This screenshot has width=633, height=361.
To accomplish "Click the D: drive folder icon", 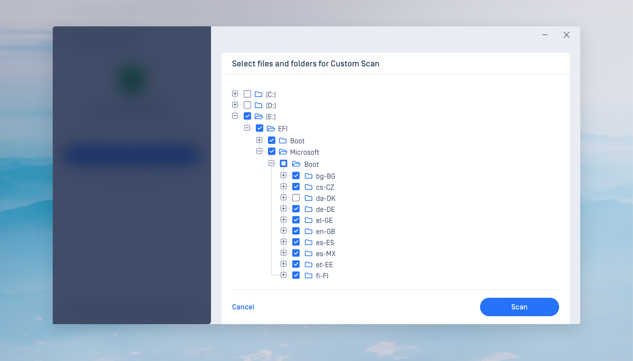I will tap(258, 105).
